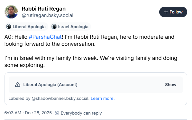This screenshot has width=192, height=120.
Task: Click the plus icon in Follow button
Action: pyautogui.click(x=166, y=12)
